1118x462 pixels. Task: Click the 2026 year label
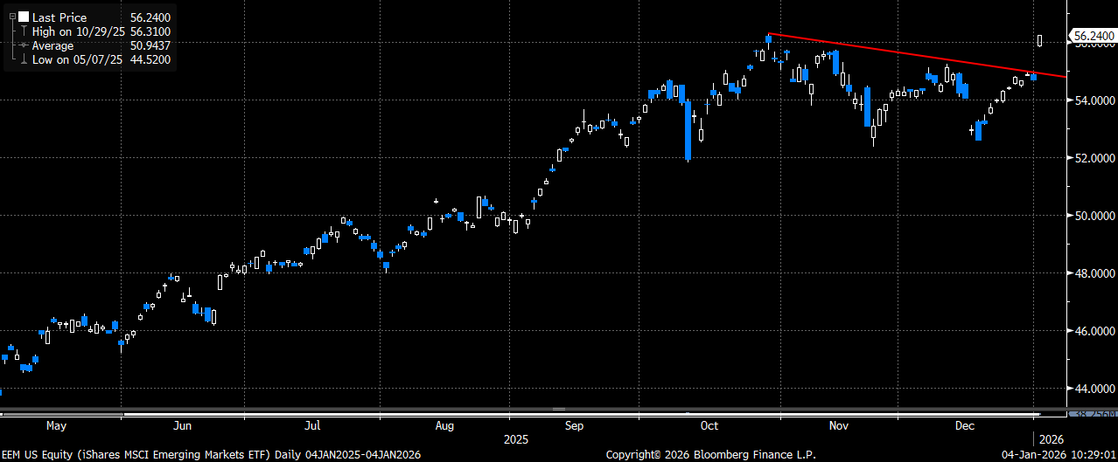tap(1052, 438)
